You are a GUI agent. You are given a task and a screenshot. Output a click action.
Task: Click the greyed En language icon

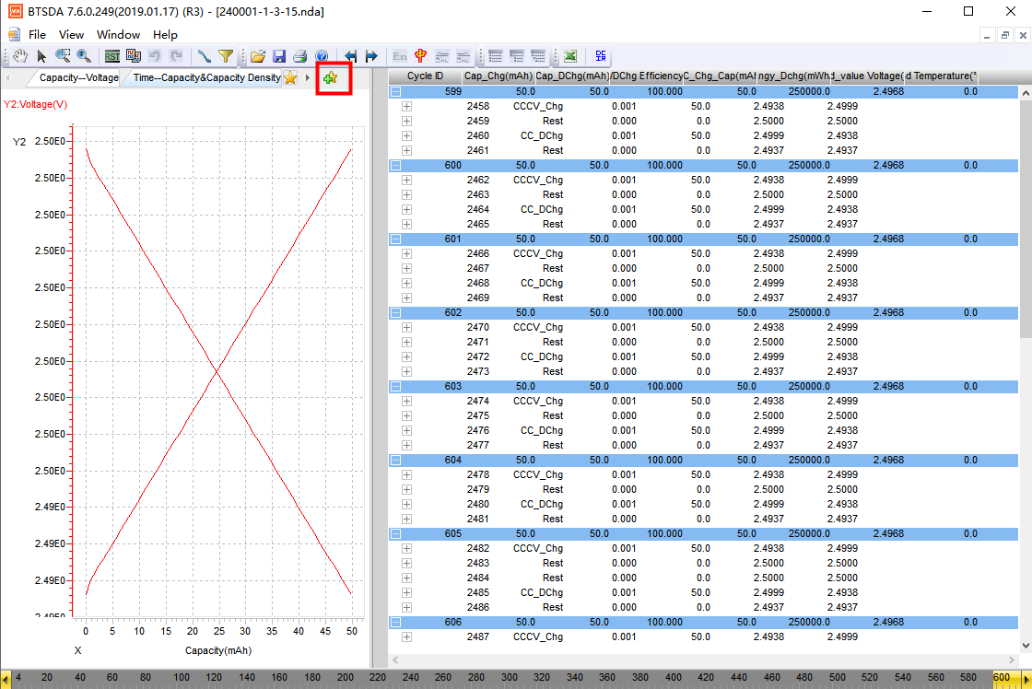tap(400, 56)
